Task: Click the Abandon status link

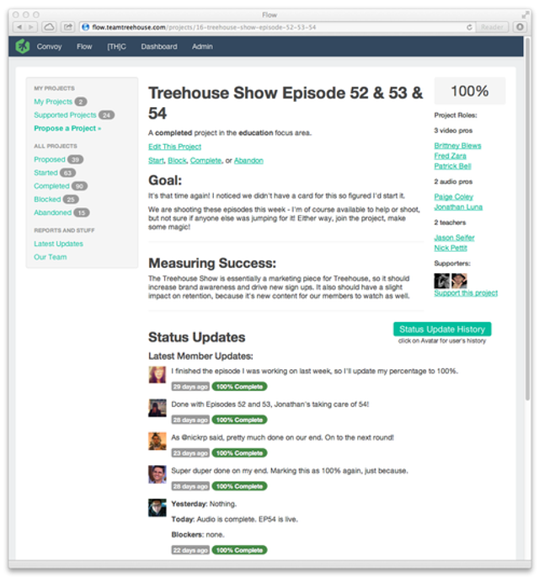Action: click(248, 161)
